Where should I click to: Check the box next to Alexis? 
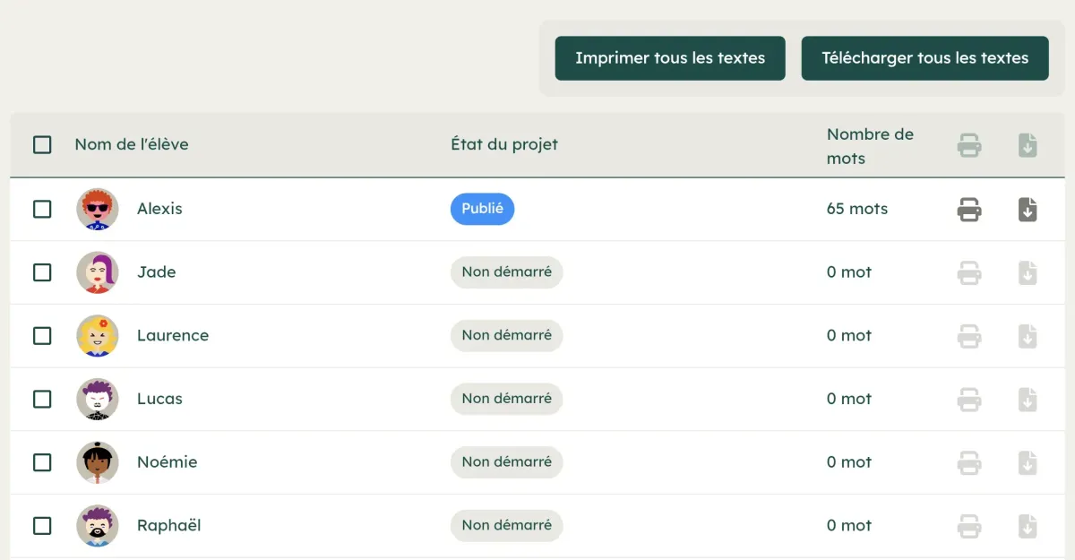[x=42, y=209]
